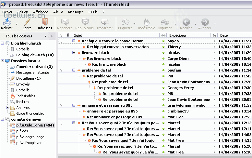
Task: Click the Relever get mail icon
Action: point(7,22)
